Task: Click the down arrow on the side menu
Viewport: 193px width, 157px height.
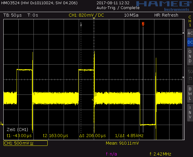Action: click(183, 78)
